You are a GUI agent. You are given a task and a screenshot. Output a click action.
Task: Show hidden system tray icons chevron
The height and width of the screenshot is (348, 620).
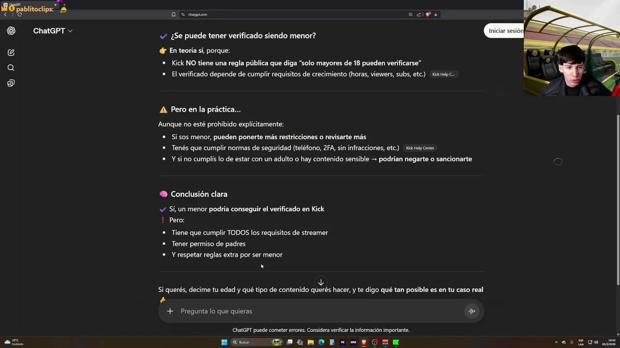tap(556, 342)
